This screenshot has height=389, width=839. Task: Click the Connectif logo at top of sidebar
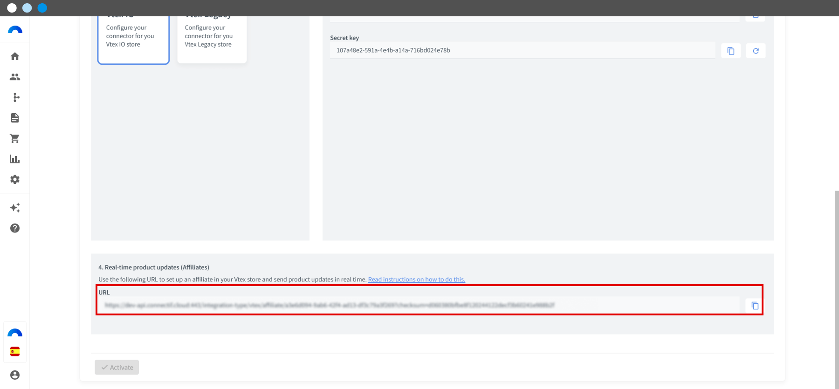coord(15,30)
